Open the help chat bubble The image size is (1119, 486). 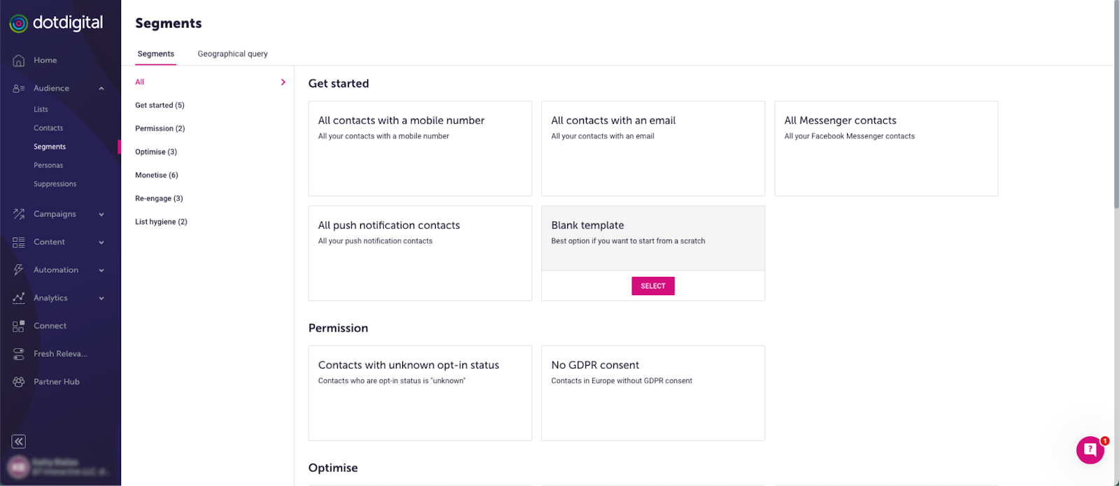point(1090,450)
